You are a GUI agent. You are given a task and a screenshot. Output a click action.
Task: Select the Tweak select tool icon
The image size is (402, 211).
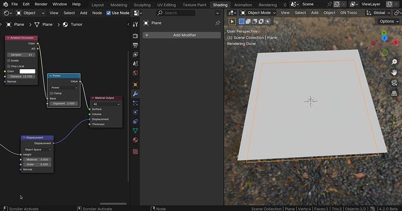(x=232, y=22)
